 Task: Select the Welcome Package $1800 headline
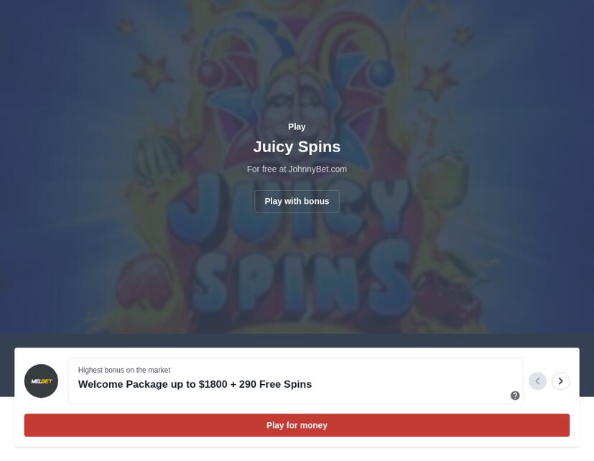[x=195, y=384]
